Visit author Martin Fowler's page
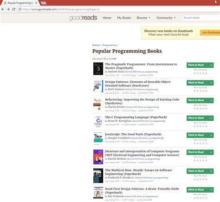The image size is (220, 202). click(116, 107)
